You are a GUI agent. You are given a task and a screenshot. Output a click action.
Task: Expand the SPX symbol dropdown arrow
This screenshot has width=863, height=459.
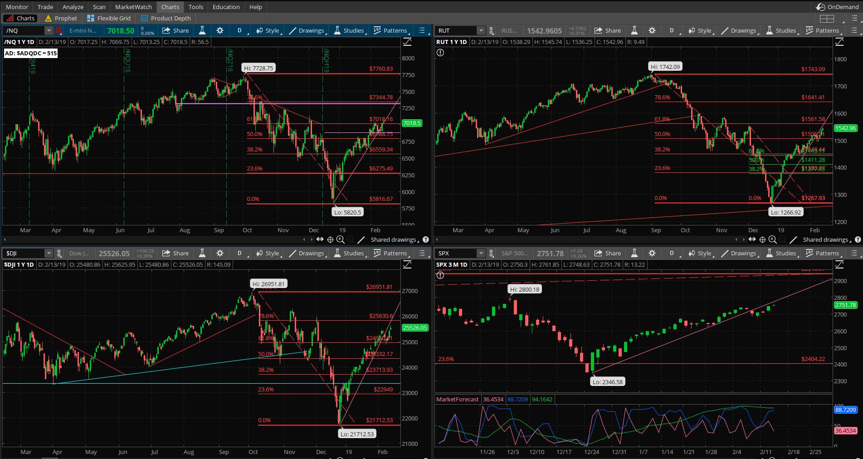click(481, 253)
